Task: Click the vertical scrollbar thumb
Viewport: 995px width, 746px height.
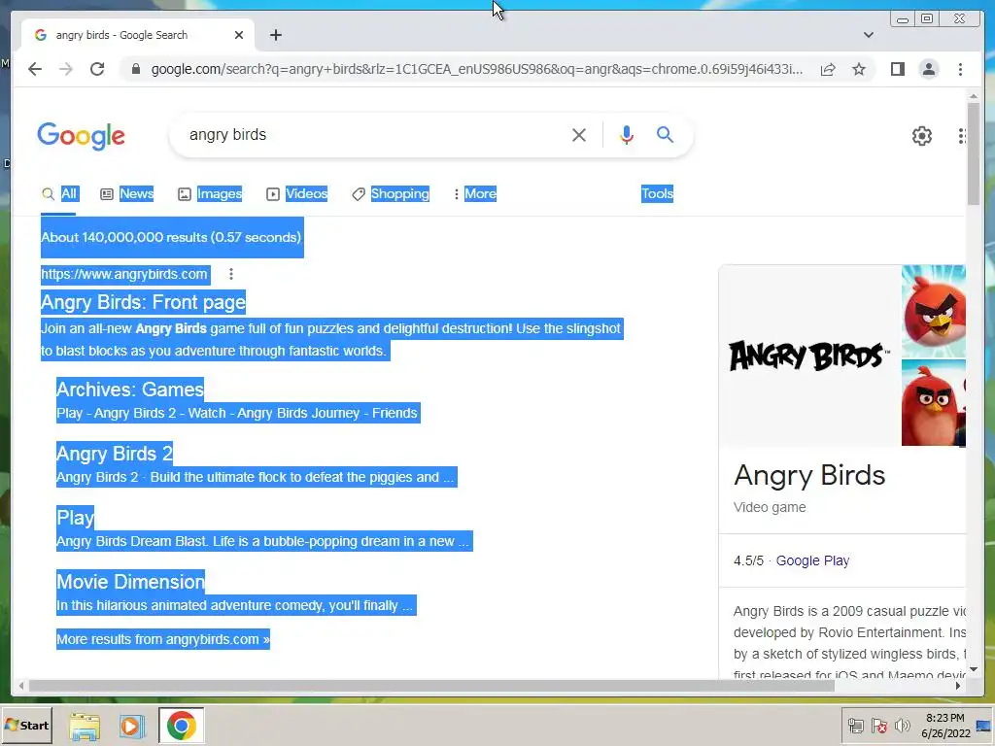Action: 974,153
